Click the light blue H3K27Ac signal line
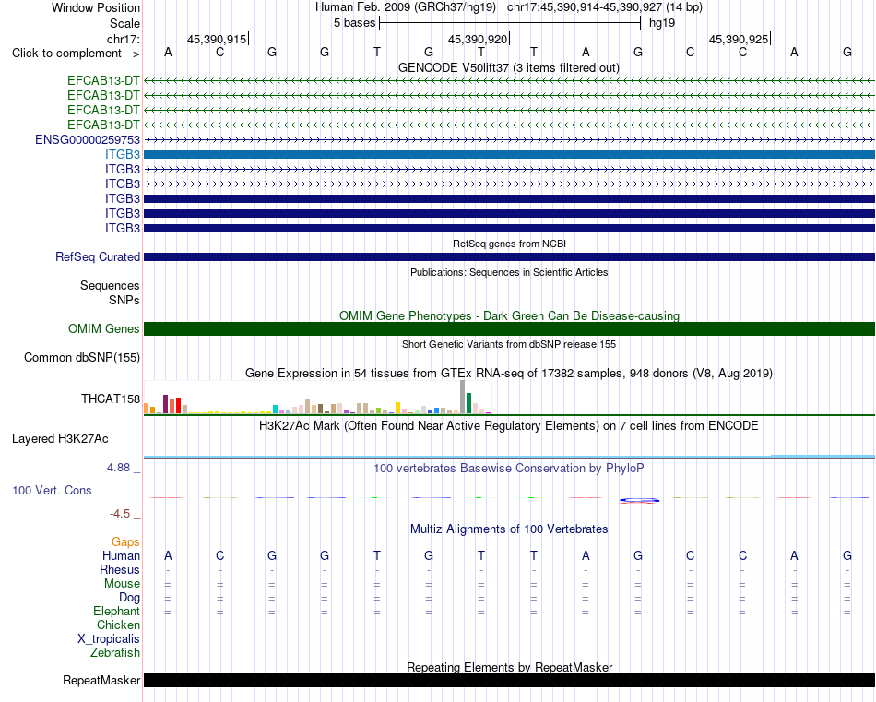The height and width of the screenshot is (702, 876). tap(509, 458)
